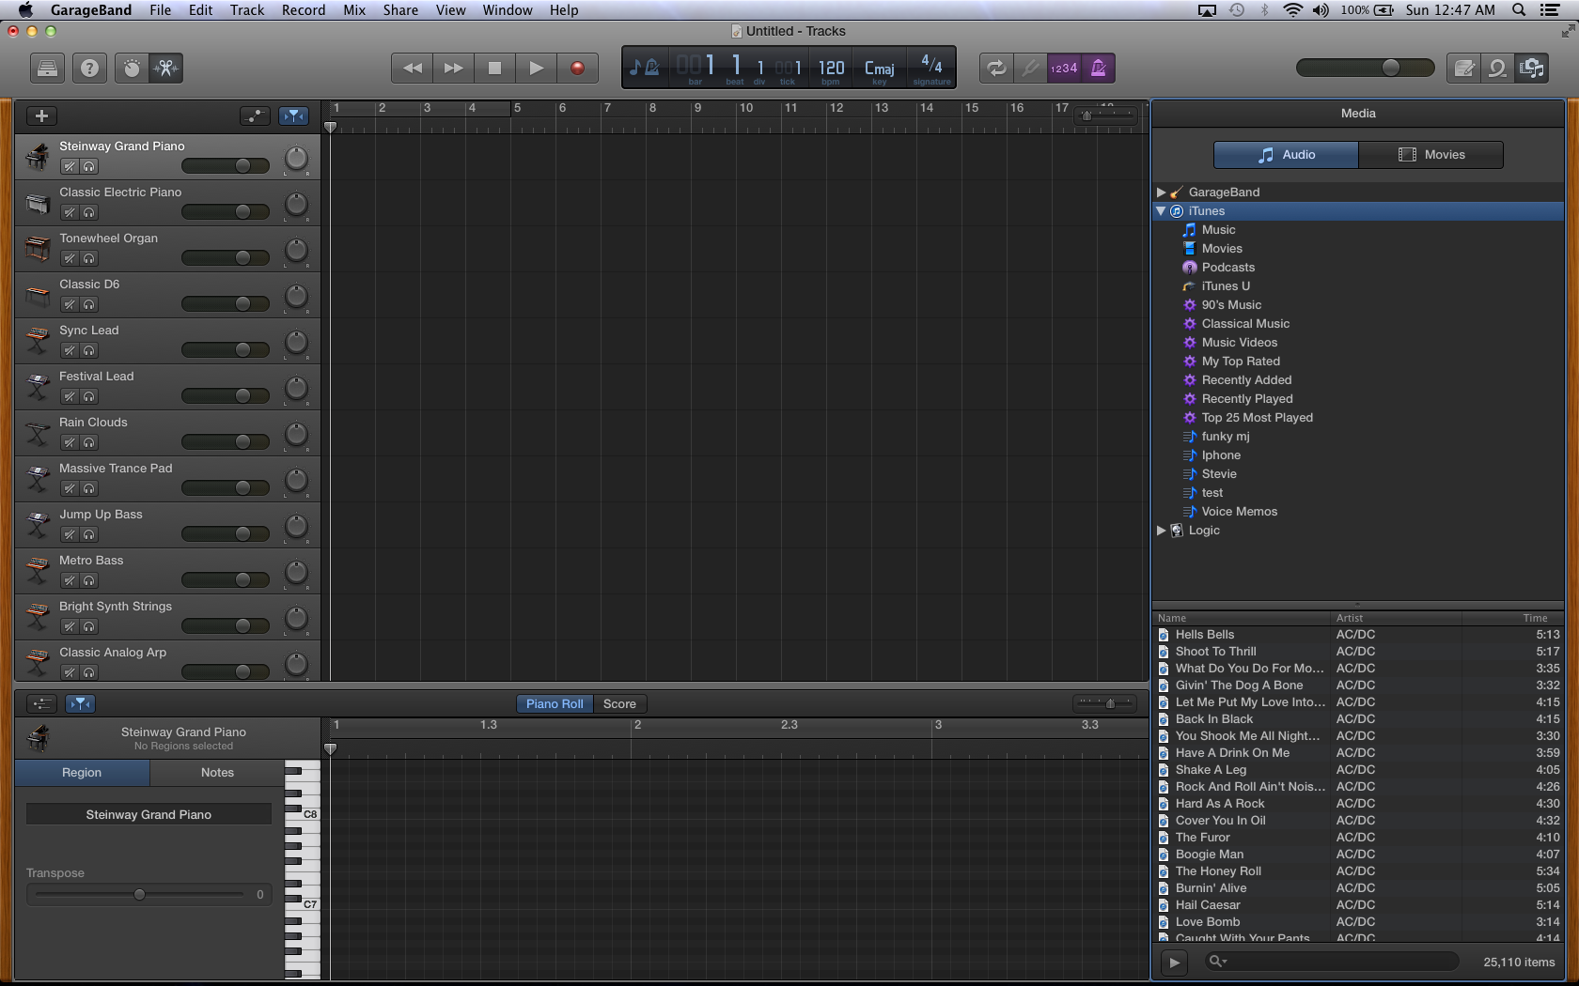Image resolution: width=1579 pixels, height=986 pixels.
Task: Click the Rewind transport button
Action: point(412,68)
